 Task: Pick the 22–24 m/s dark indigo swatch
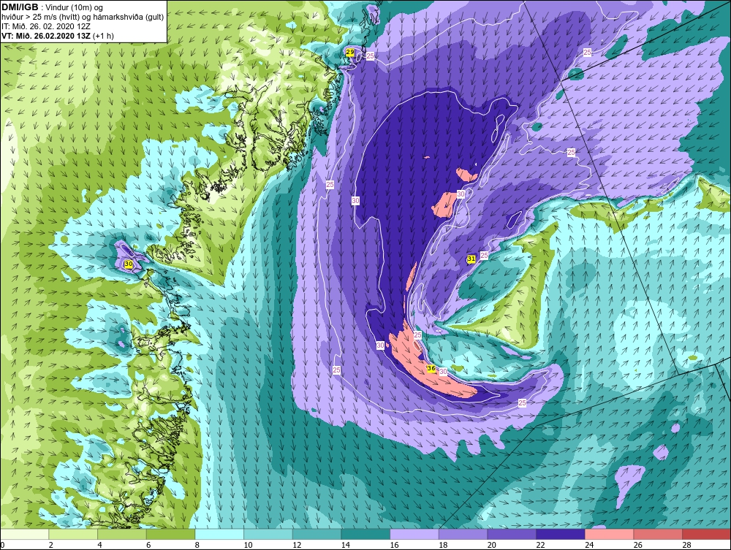click(x=560, y=534)
